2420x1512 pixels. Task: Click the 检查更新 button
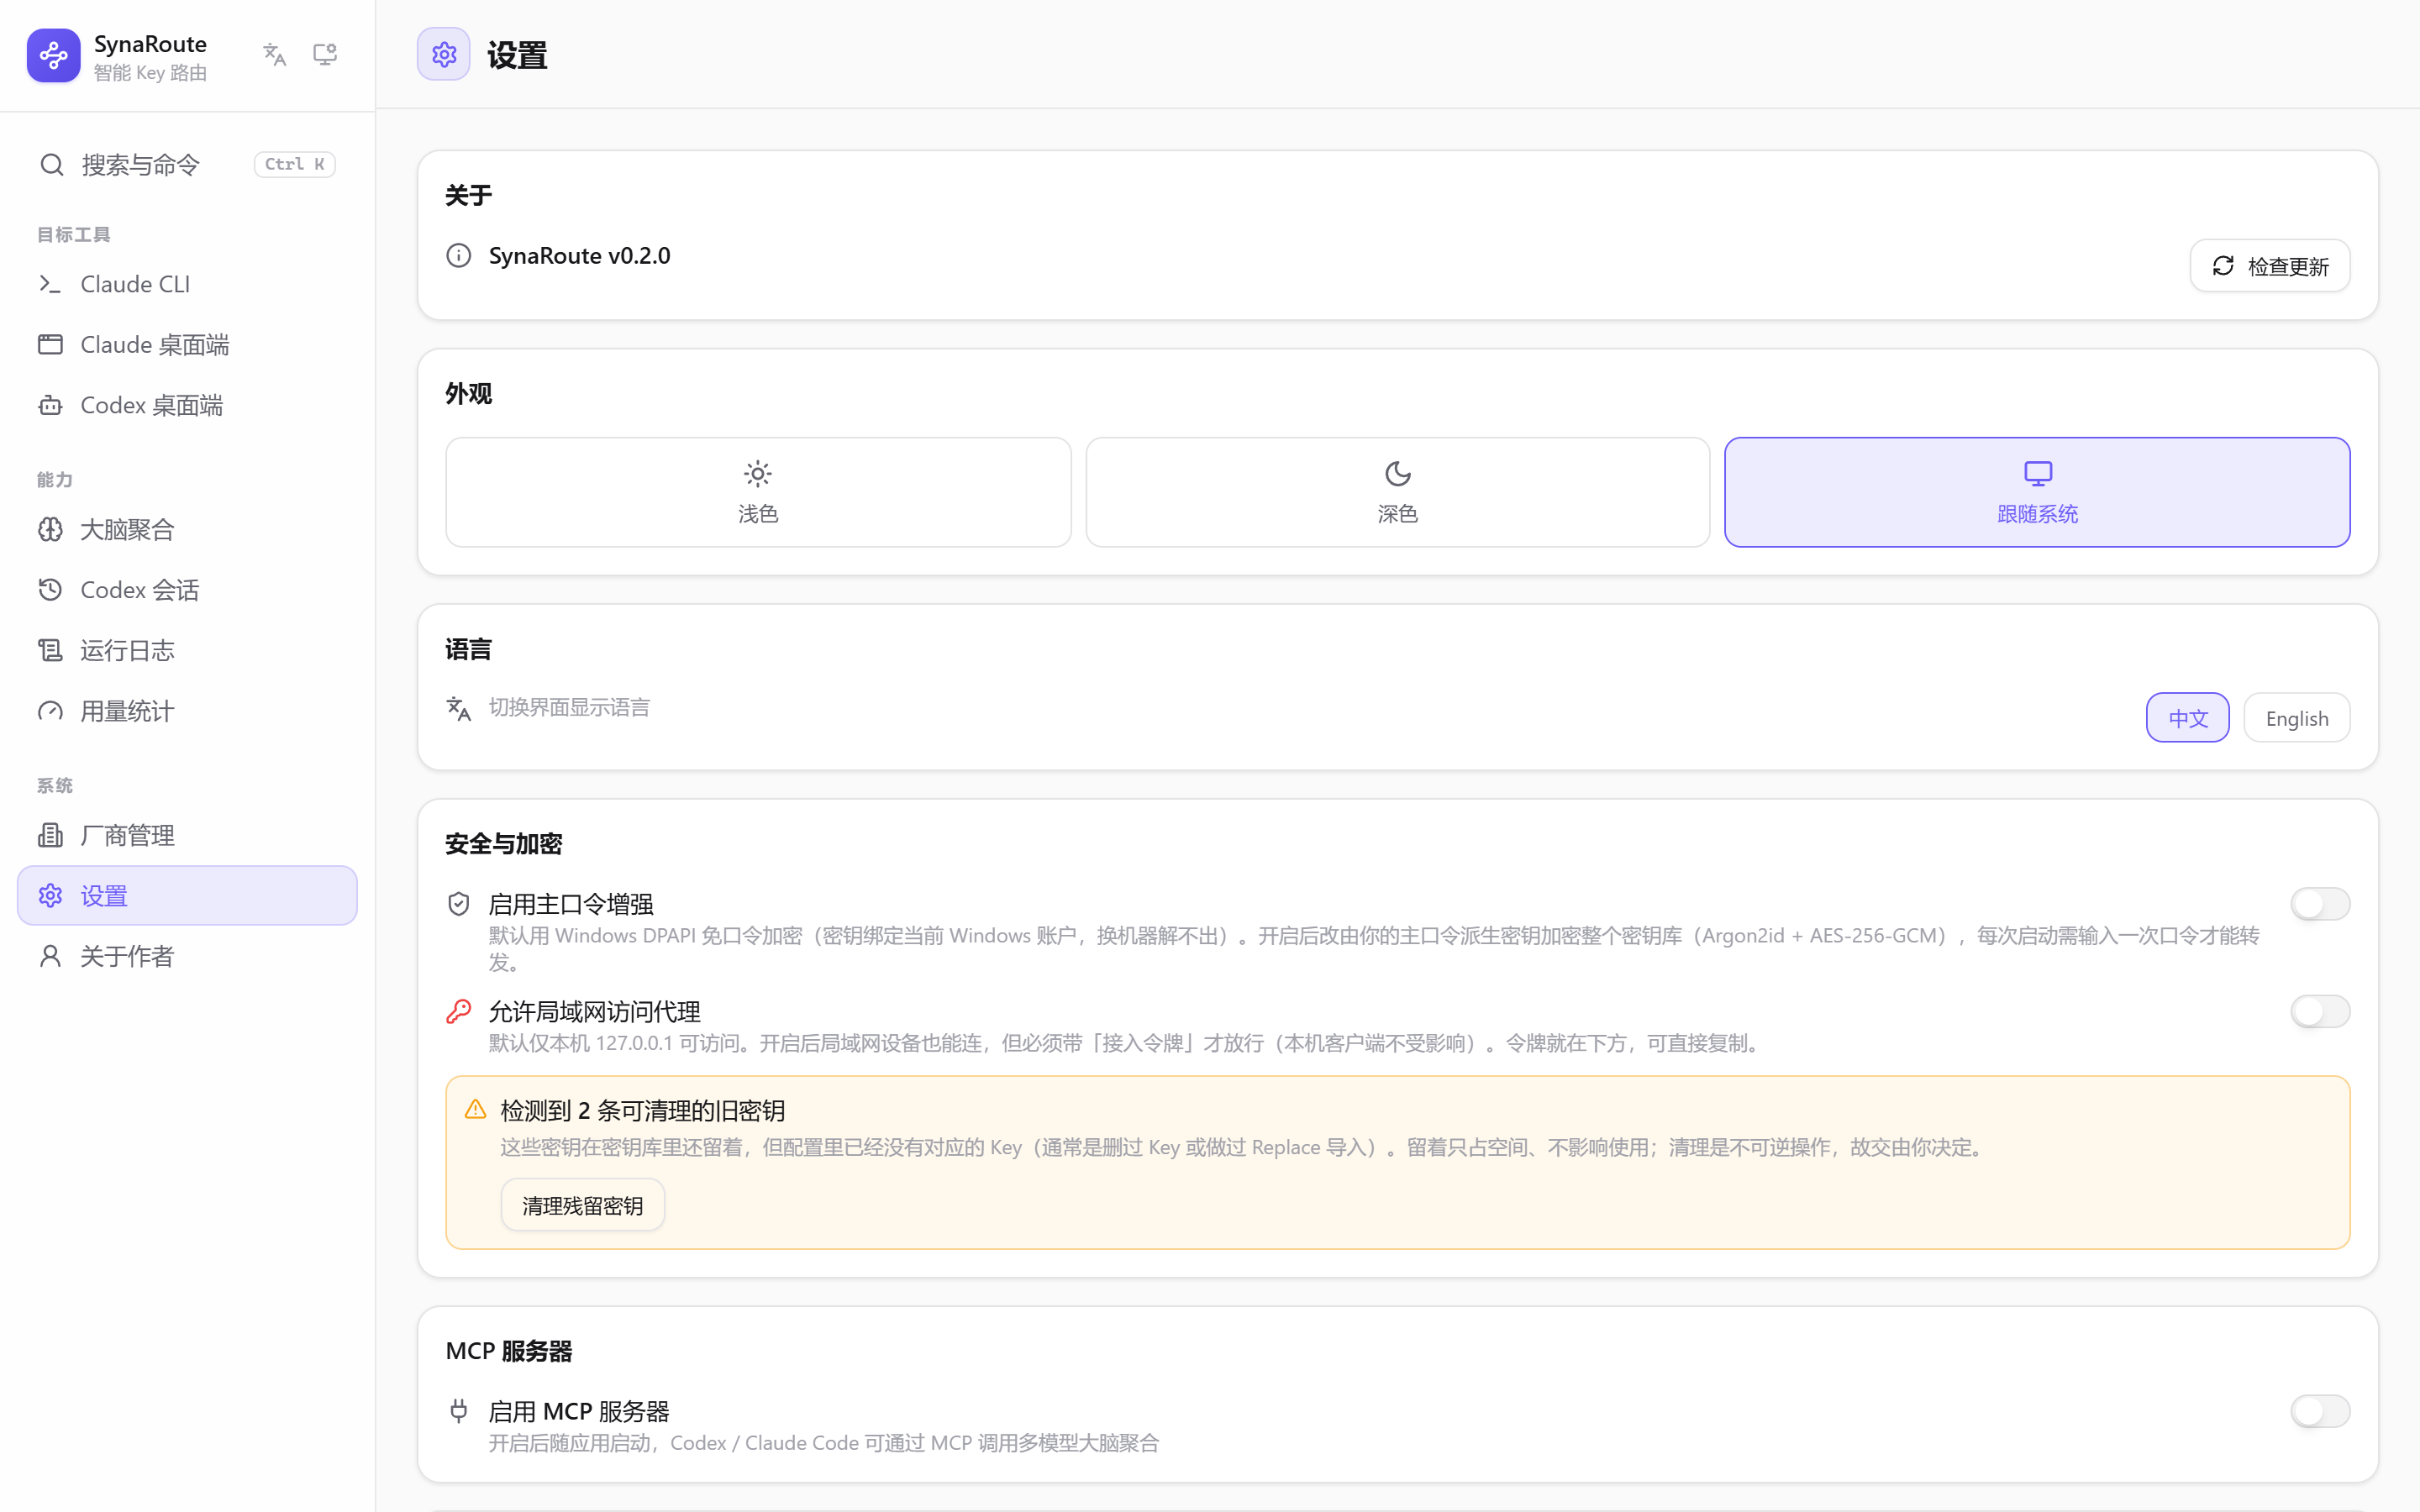[2270, 266]
